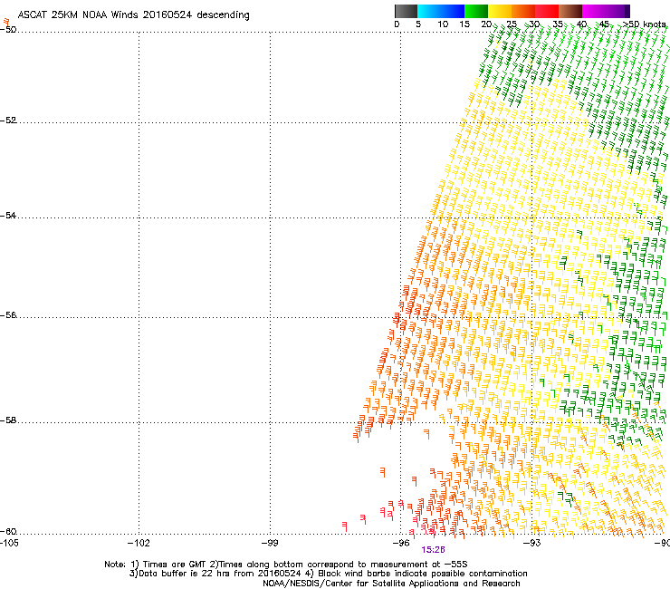Click the '-50' latitude axis label
Screen dimensions: 670x589
pyautogui.click(x=8, y=30)
